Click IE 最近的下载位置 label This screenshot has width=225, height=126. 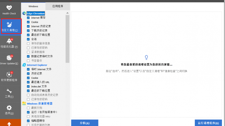[x=41, y=91]
